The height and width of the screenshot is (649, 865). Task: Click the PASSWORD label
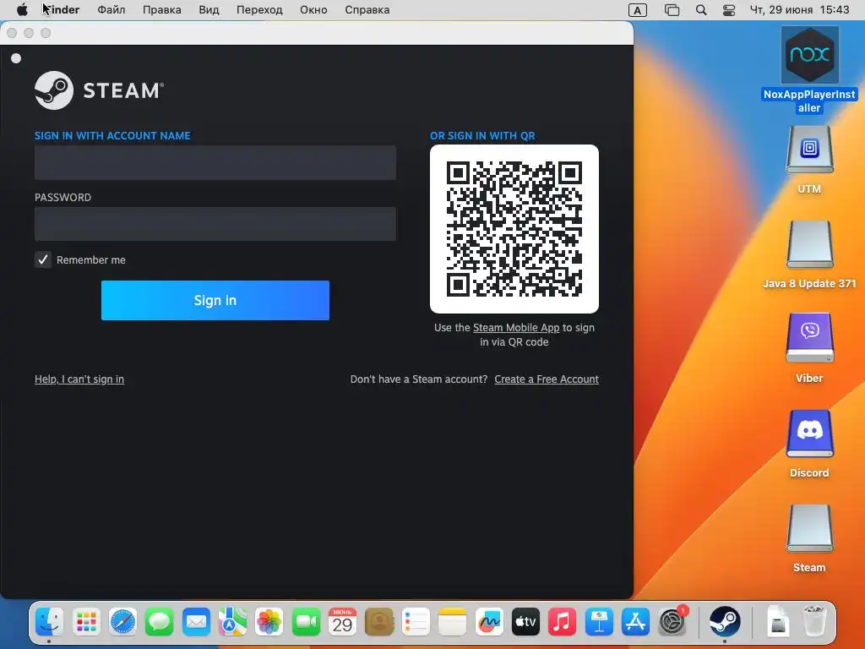(63, 198)
